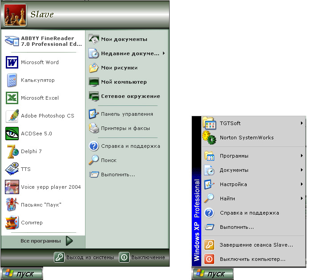The image size is (309, 280).
Task: Expand the Найти submenu arrow
Action: click(x=301, y=199)
